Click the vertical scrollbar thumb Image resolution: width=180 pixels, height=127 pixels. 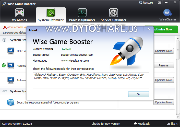[x=178, y=50]
